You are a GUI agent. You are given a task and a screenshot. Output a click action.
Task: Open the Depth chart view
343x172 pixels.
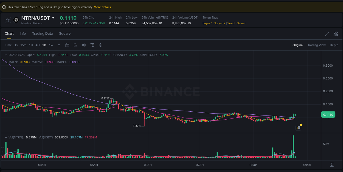(x=334, y=45)
